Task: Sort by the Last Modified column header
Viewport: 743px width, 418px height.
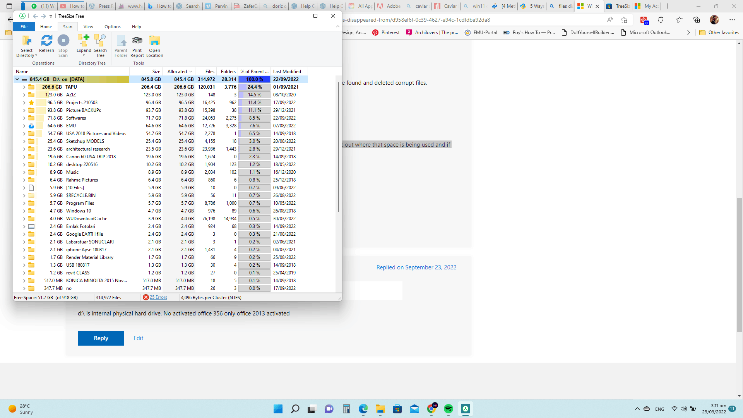Action: coord(289,72)
